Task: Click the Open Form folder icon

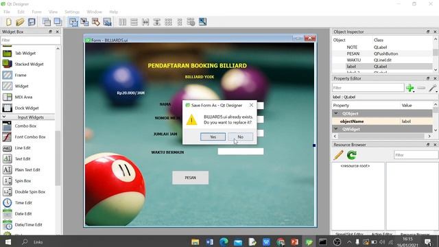Action: [20, 22]
